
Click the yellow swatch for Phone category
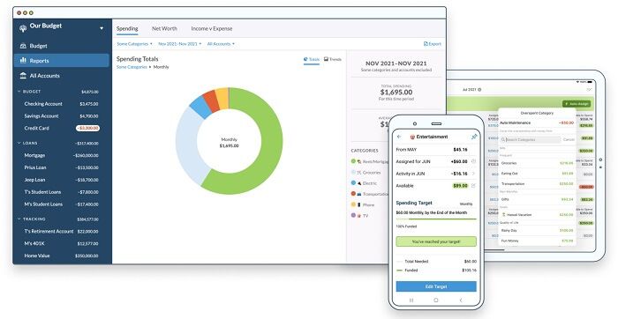(x=353, y=204)
